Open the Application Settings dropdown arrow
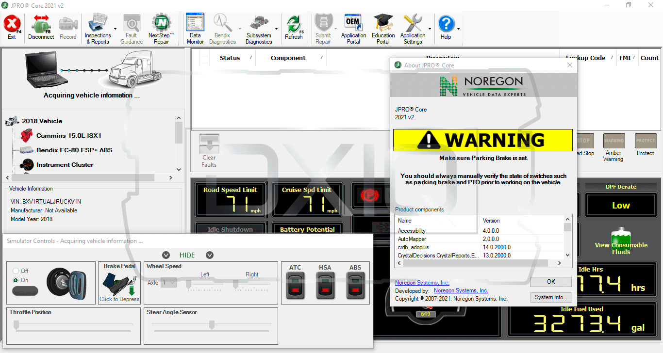The height and width of the screenshot is (353, 663). 430,29
